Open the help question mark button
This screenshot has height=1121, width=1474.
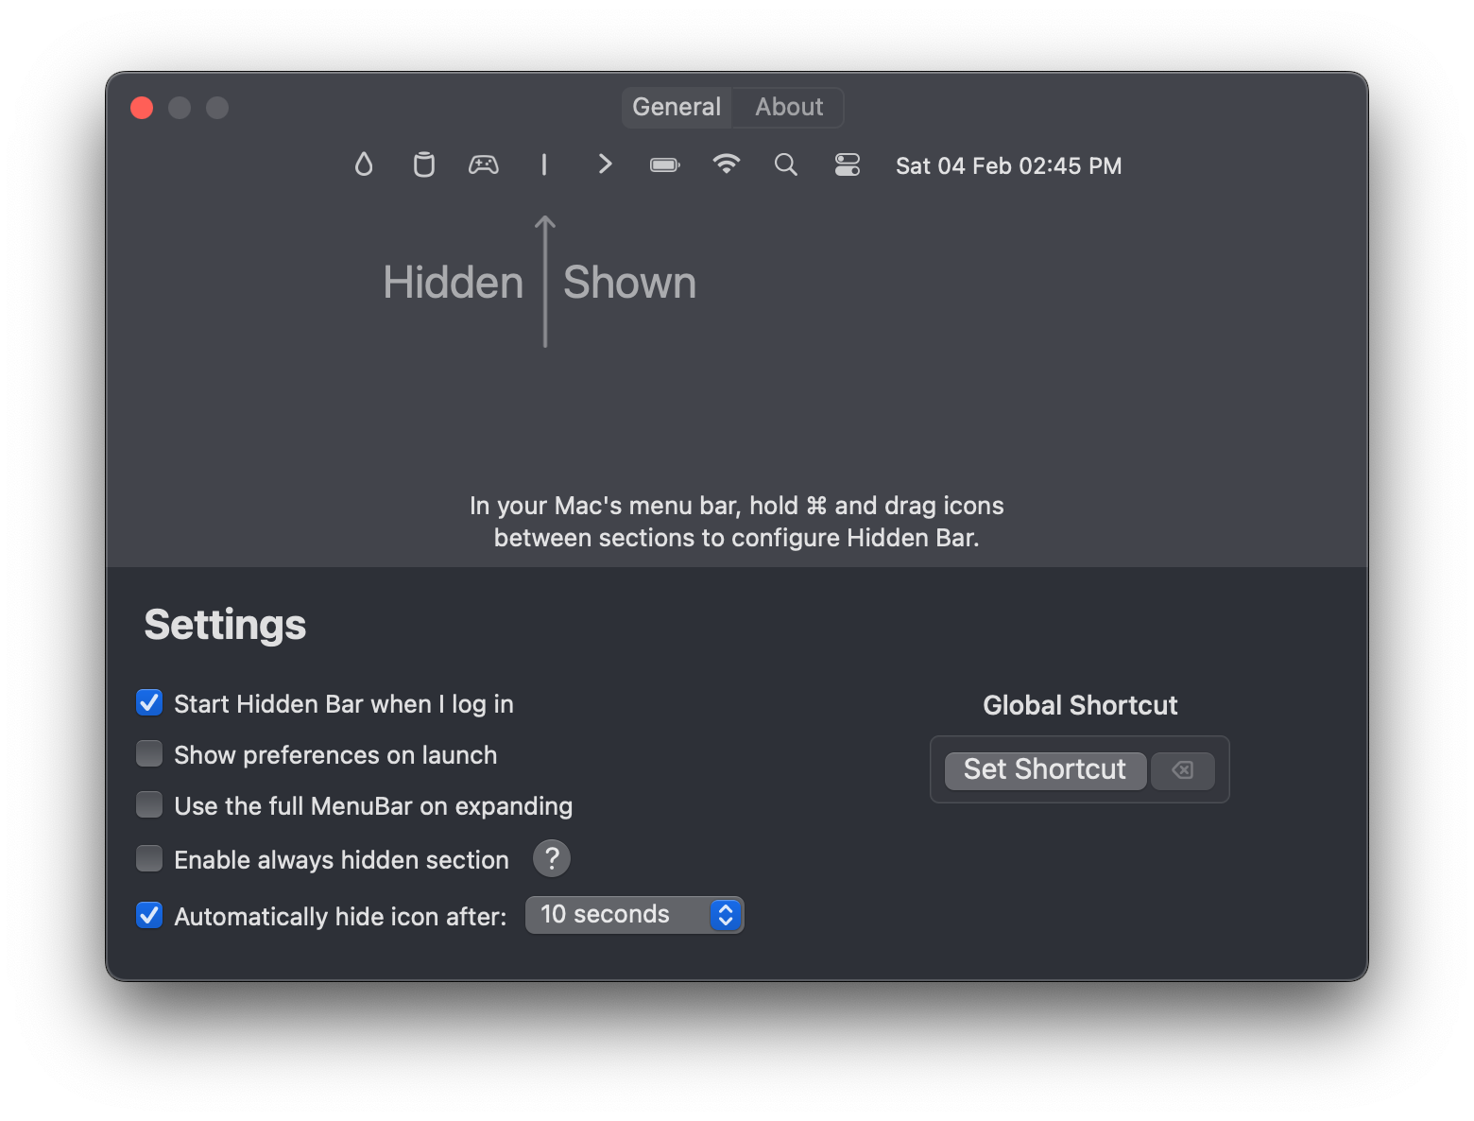[552, 858]
